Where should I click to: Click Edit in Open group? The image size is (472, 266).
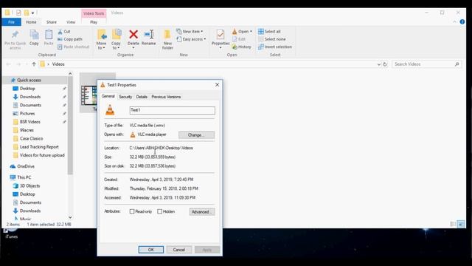tap(239, 39)
